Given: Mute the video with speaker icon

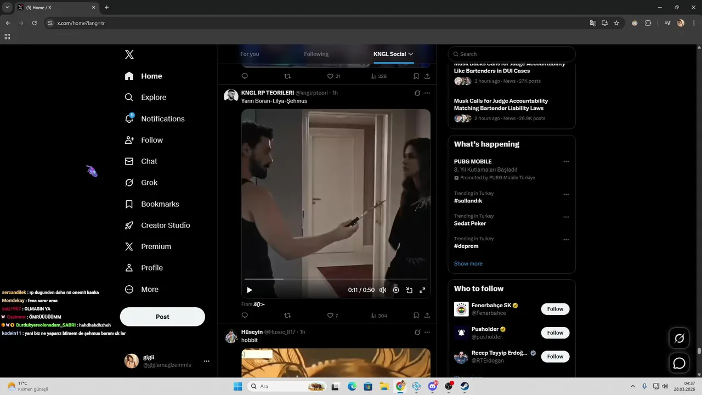Looking at the screenshot, I should click(383, 290).
